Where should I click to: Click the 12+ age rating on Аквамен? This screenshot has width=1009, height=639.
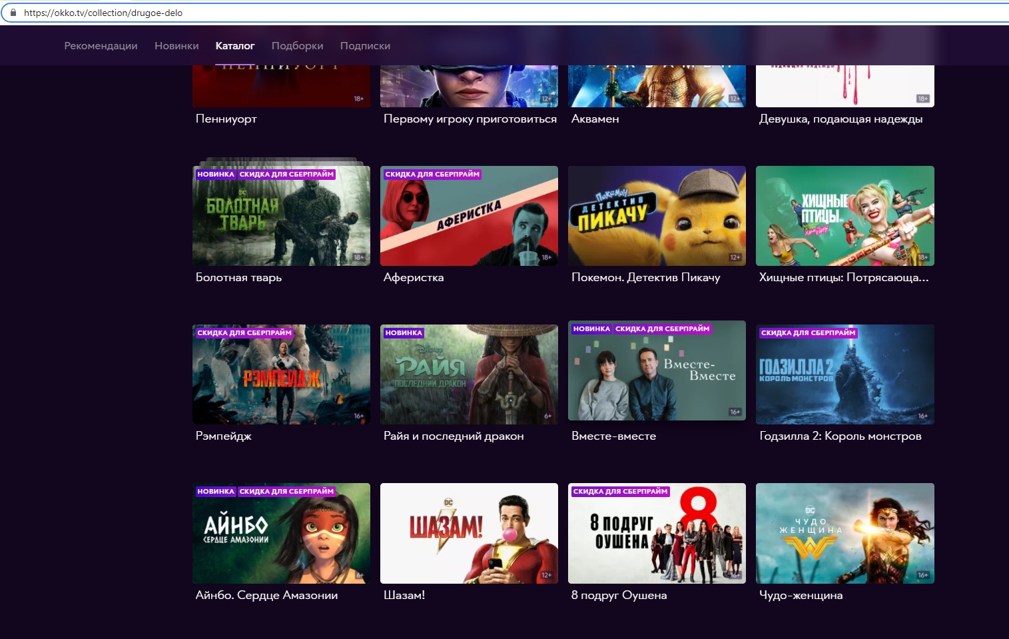(735, 99)
